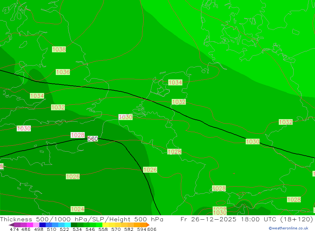Select the bright magenta legend swatch
Image resolution: width=315 pixels, height=231 pixels.
pos(30,225)
